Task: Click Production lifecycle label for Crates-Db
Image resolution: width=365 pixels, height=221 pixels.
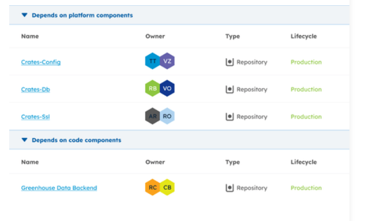Action: click(306, 89)
